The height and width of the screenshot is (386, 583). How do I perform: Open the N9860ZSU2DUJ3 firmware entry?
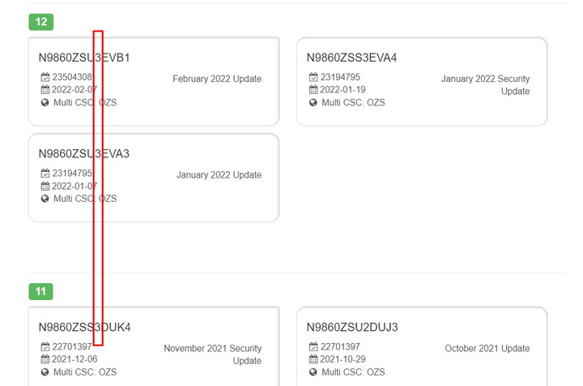tap(352, 328)
